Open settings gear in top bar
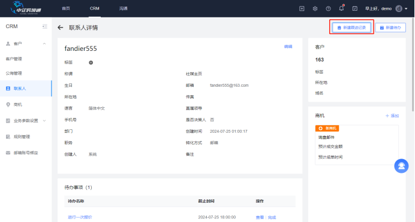The image size is (415, 222). [315, 9]
